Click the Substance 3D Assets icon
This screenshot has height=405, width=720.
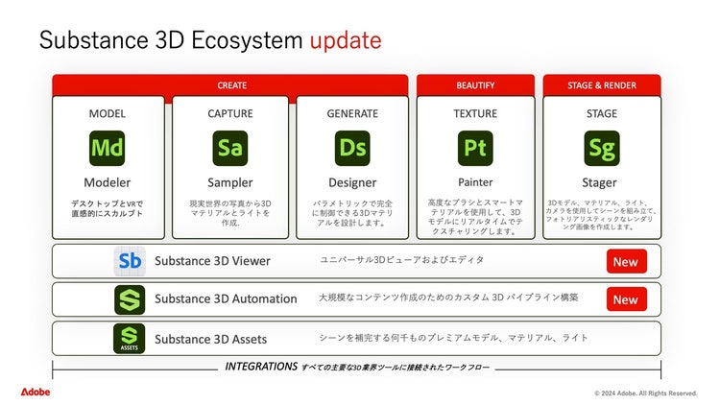[129, 339]
